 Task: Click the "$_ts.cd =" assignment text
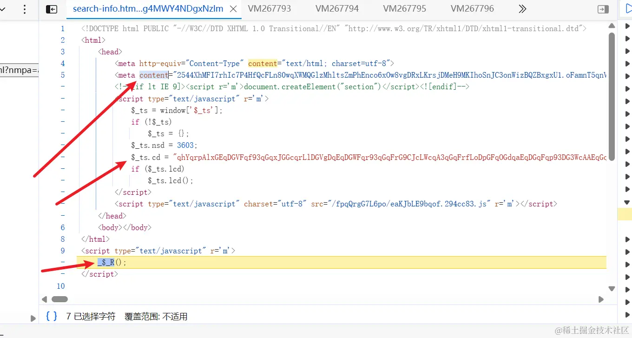(x=150, y=157)
